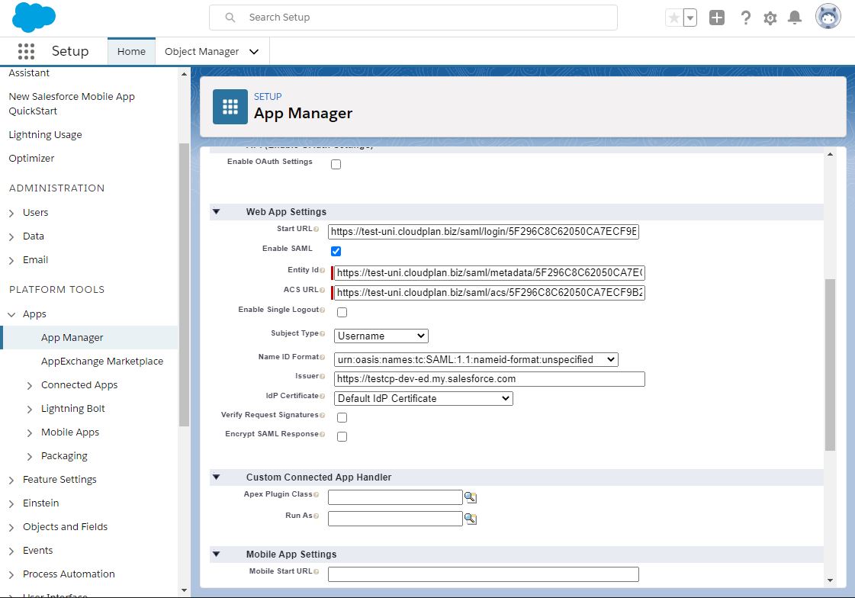
Task: Open the App Launcher waffle icon
Action: (25, 51)
